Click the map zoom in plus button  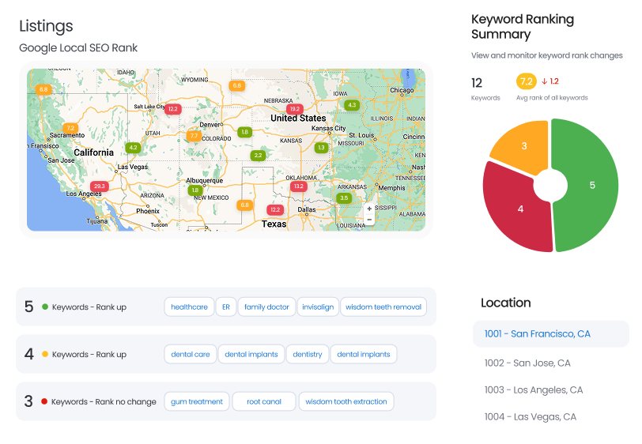(x=369, y=209)
